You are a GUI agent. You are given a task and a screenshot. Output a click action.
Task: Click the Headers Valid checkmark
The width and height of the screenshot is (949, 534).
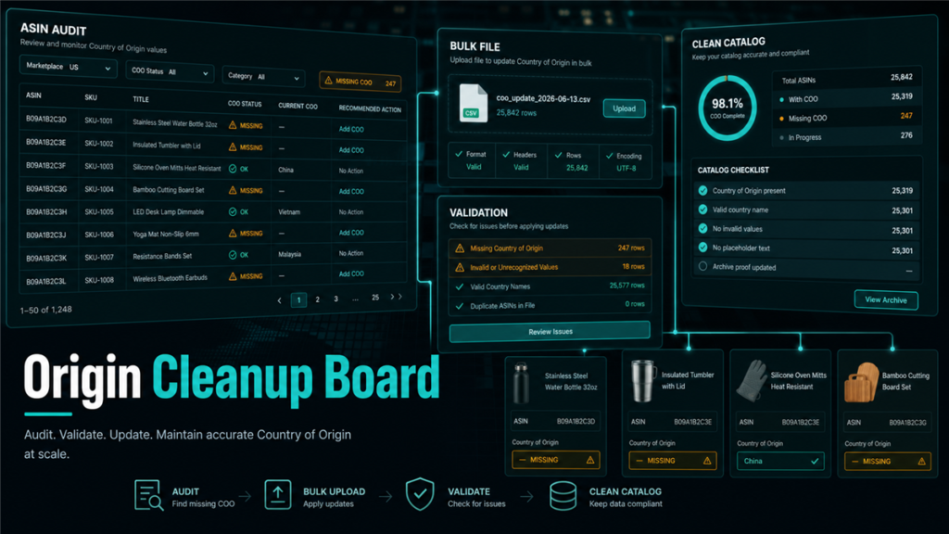point(506,155)
